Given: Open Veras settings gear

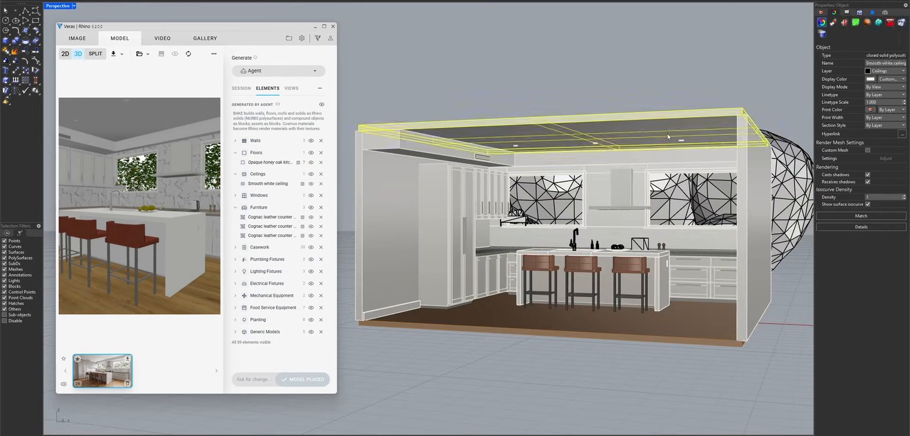Looking at the screenshot, I should click(x=302, y=38).
